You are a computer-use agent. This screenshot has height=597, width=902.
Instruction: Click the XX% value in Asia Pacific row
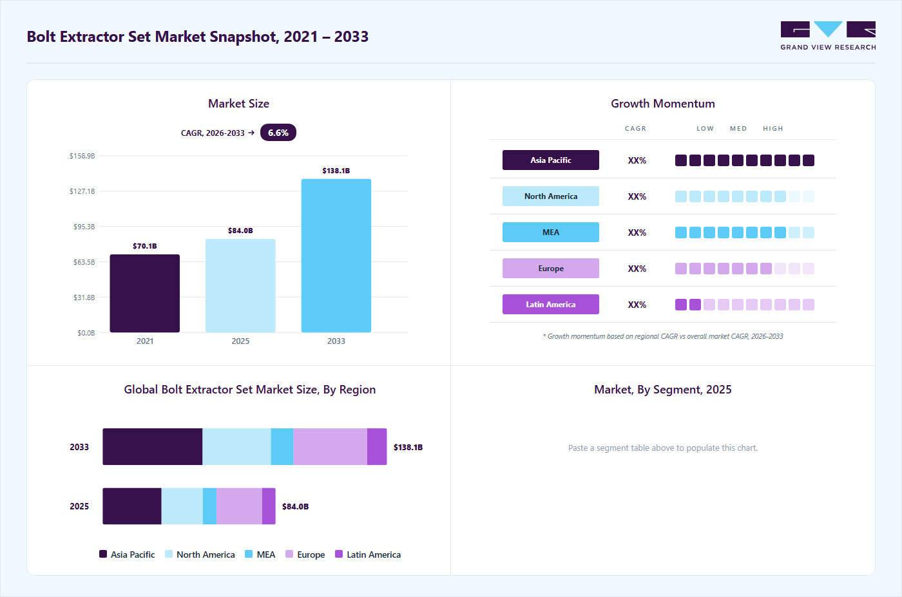pos(637,160)
